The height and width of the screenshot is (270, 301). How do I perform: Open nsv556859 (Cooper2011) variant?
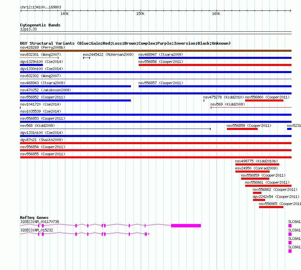pyautogui.click(x=255, y=179)
